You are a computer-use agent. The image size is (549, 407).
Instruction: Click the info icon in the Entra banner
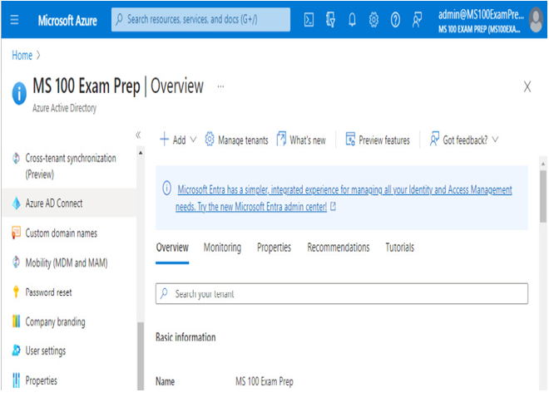click(x=166, y=188)
